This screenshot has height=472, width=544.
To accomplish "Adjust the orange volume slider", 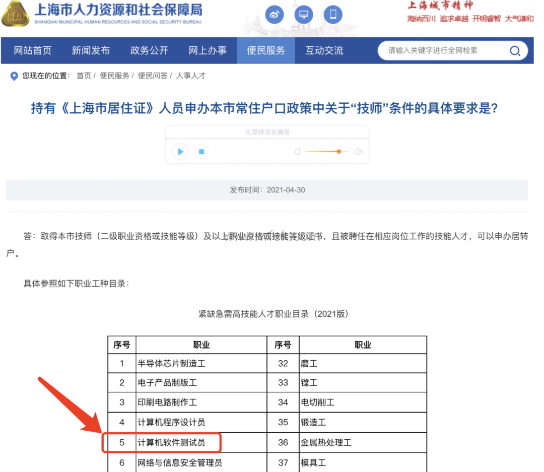I will pos(339,152).
